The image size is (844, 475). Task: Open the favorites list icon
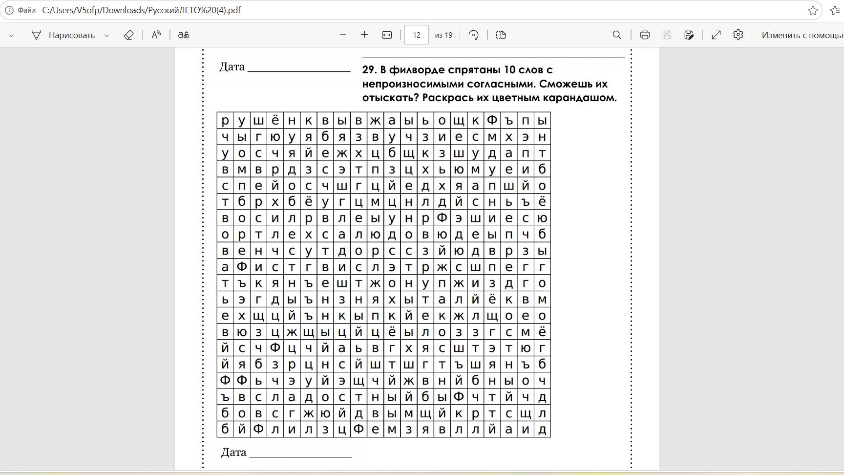pos(836,10)
